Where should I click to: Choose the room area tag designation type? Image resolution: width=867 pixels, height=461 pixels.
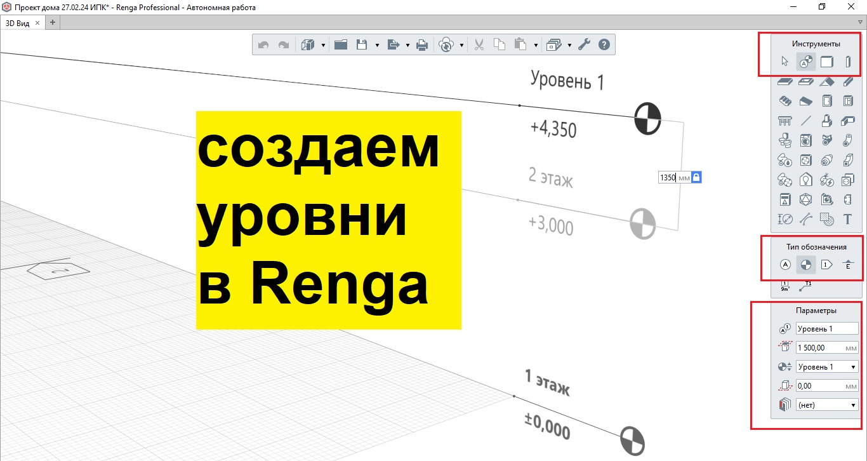point(785,285)
